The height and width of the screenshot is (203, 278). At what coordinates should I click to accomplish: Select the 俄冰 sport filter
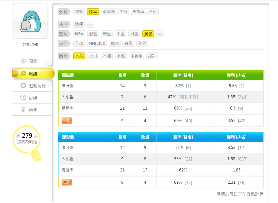pos(115,43)
